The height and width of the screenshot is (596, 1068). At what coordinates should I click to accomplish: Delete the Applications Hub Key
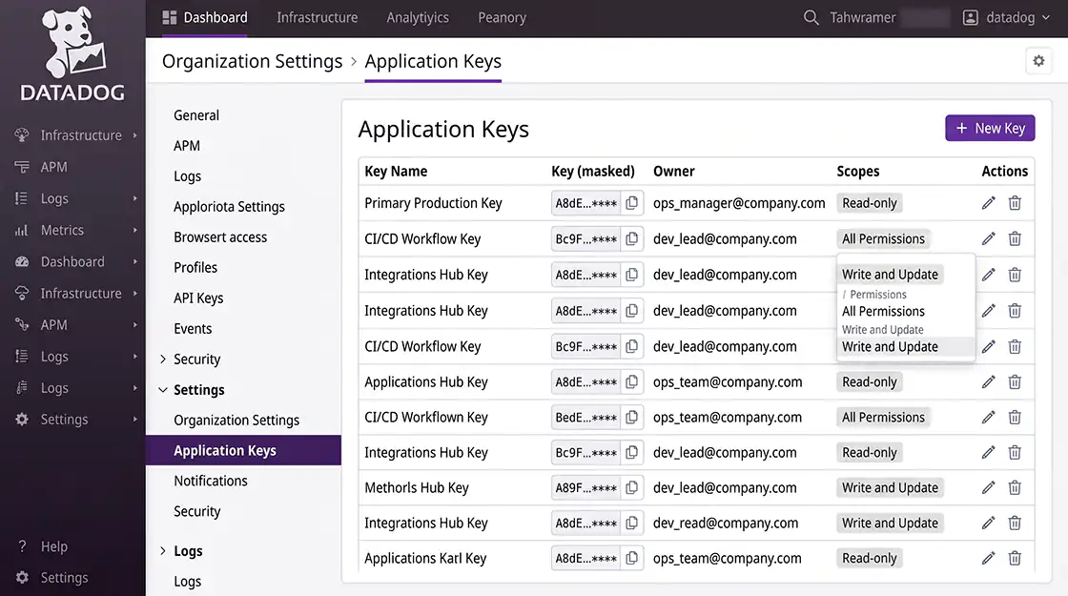coord(1015,382)
